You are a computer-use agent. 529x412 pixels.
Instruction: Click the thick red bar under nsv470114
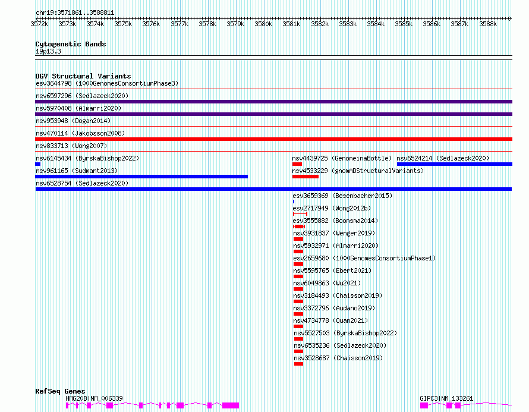(x=273, y=139)
